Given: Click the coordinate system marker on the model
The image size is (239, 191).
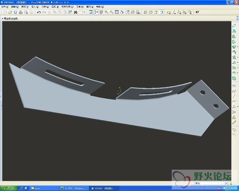Looking at the screenshot, I should (119, 91).
